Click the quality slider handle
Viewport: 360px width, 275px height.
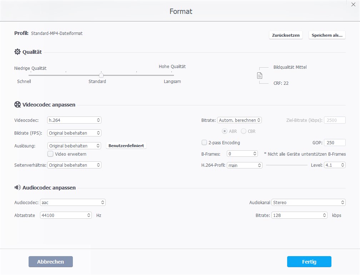pos(101,75)
